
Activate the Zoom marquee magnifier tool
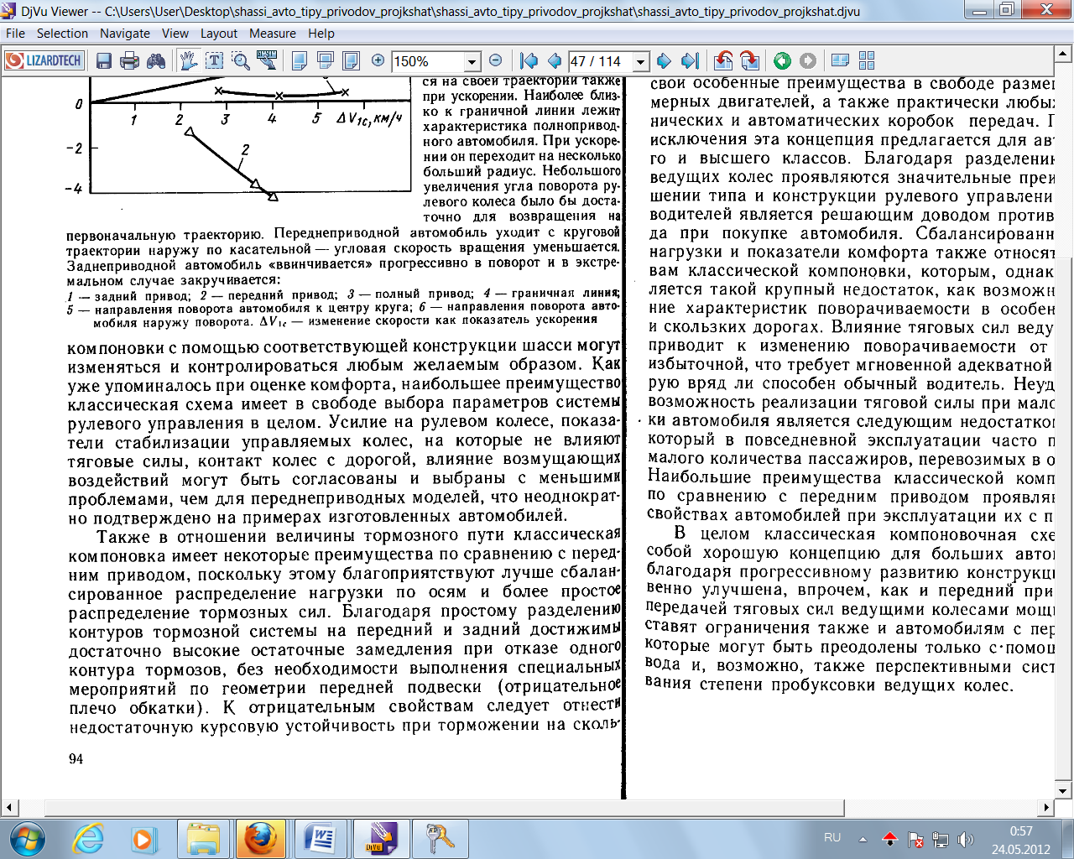(241, 60)
